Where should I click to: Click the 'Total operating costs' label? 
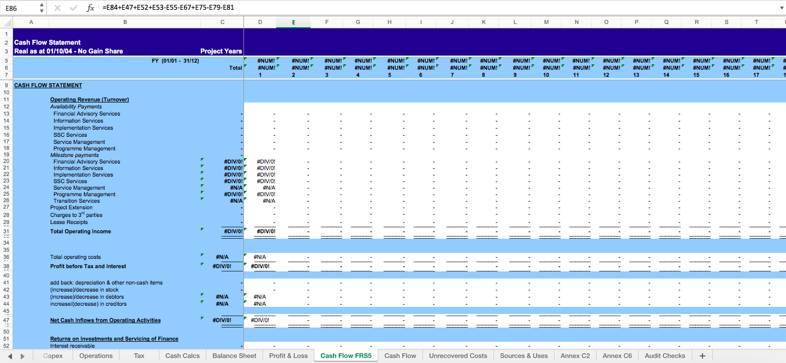(x=75, y=257)
